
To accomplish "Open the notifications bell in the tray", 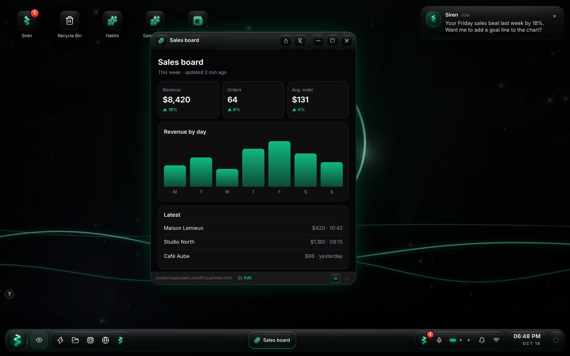I will point(482,340).
